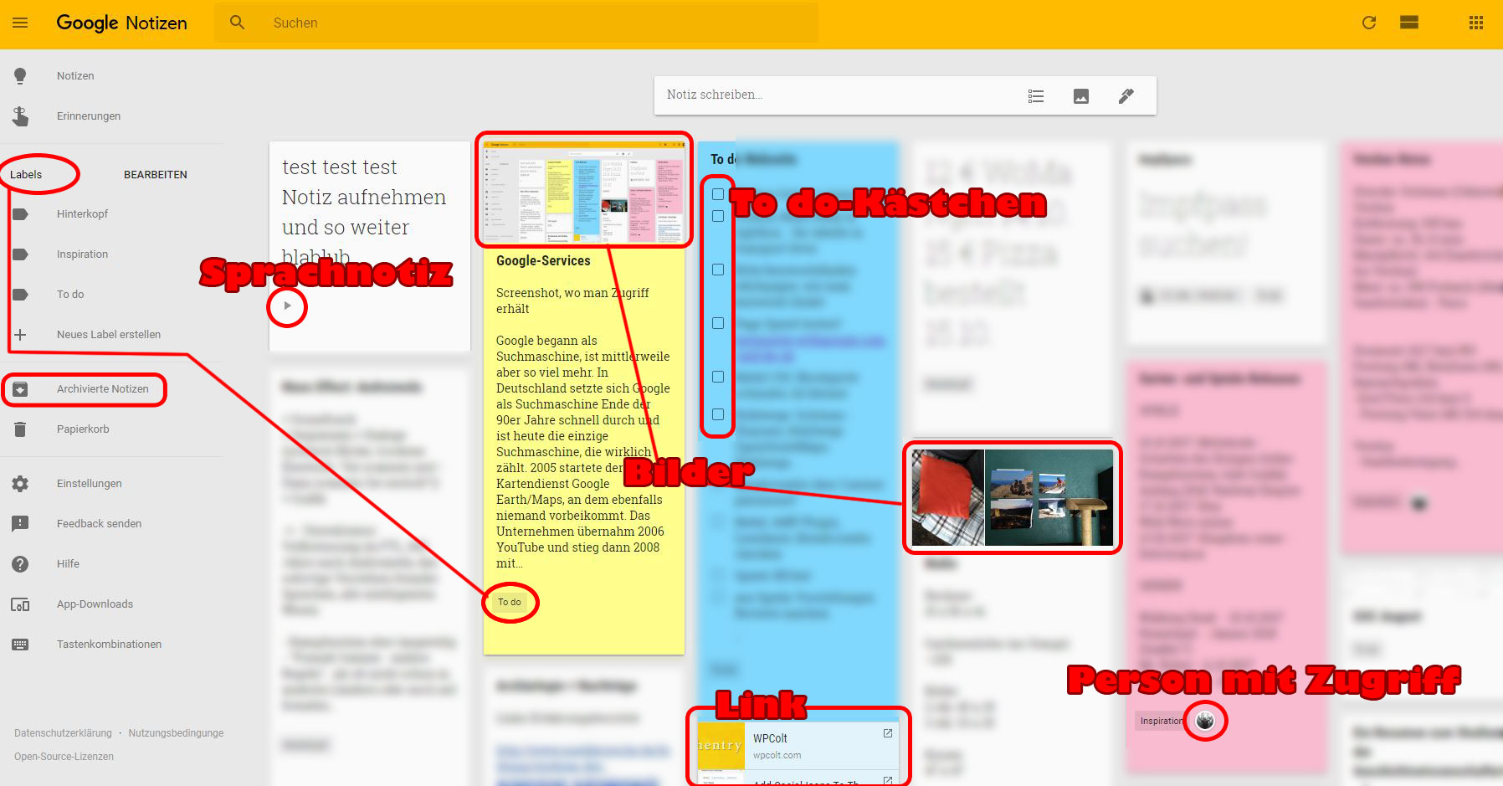The width and height of the screenshot is (1503, 786).
Task: Create a new note with image
Action: [x=1081, y=96]
